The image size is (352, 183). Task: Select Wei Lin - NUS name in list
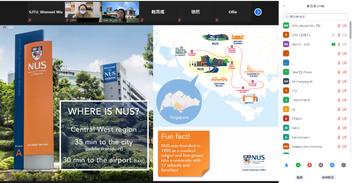tap(301, 44)
